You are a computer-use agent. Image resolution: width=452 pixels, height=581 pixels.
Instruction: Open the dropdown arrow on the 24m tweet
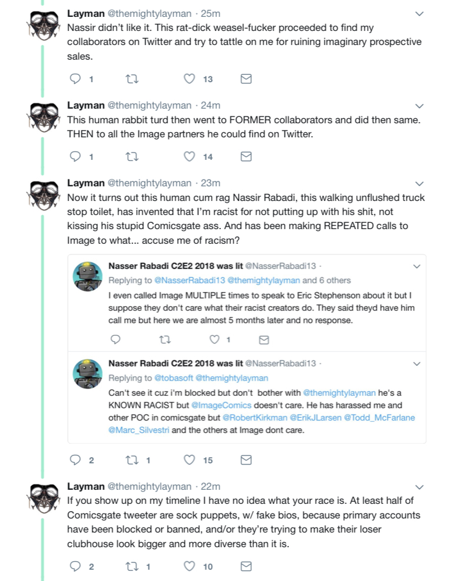419,106
